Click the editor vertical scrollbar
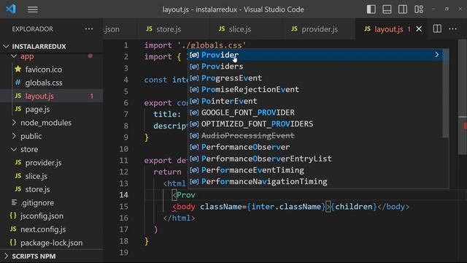This screenshot has width=467, height=263. [463, 97]
